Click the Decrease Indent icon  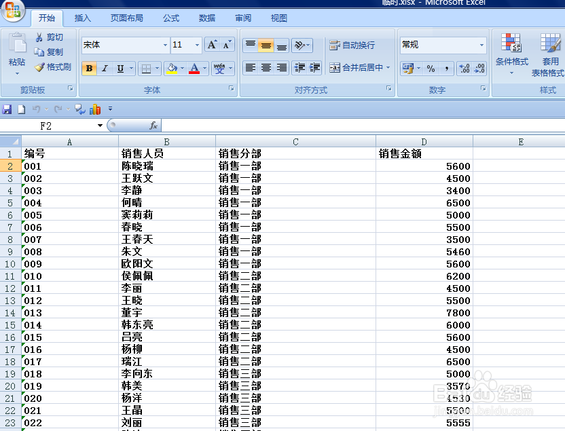(299, 67)
